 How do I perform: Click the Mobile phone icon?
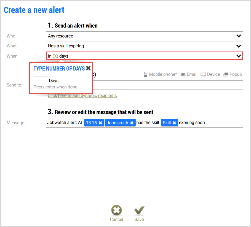[x=146, y=74]
